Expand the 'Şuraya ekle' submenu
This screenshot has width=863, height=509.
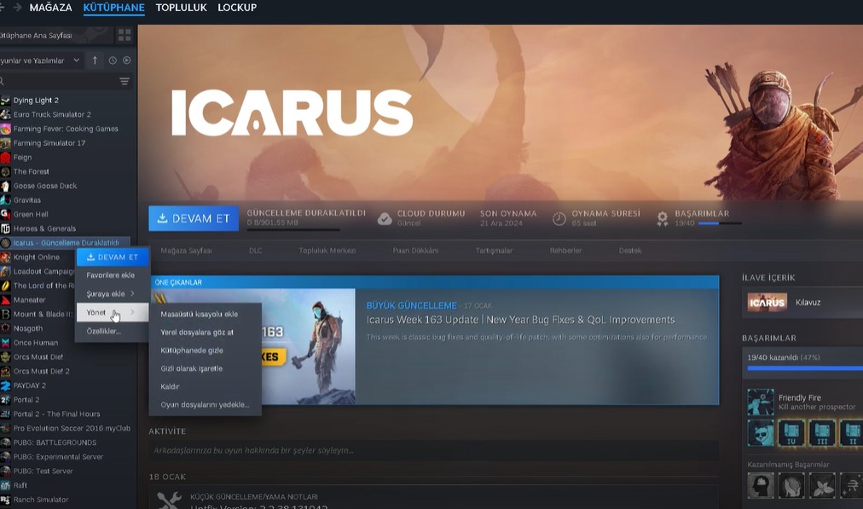pos(107,292)
